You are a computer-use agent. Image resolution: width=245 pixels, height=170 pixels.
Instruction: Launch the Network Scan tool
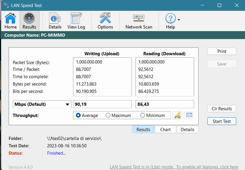(139, 21)
